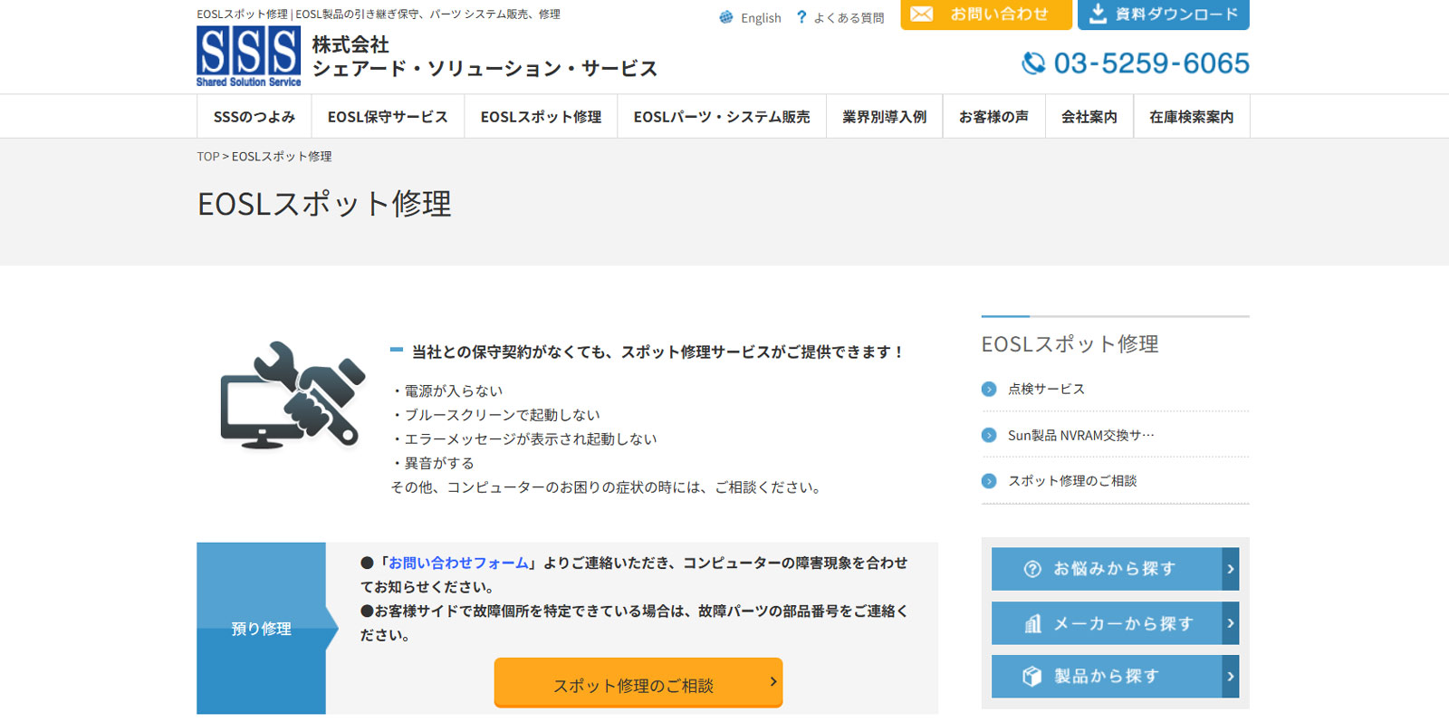Click the TOP breadcrumb link
Screen dimensions: 1449x722
[x=208, y=157]
